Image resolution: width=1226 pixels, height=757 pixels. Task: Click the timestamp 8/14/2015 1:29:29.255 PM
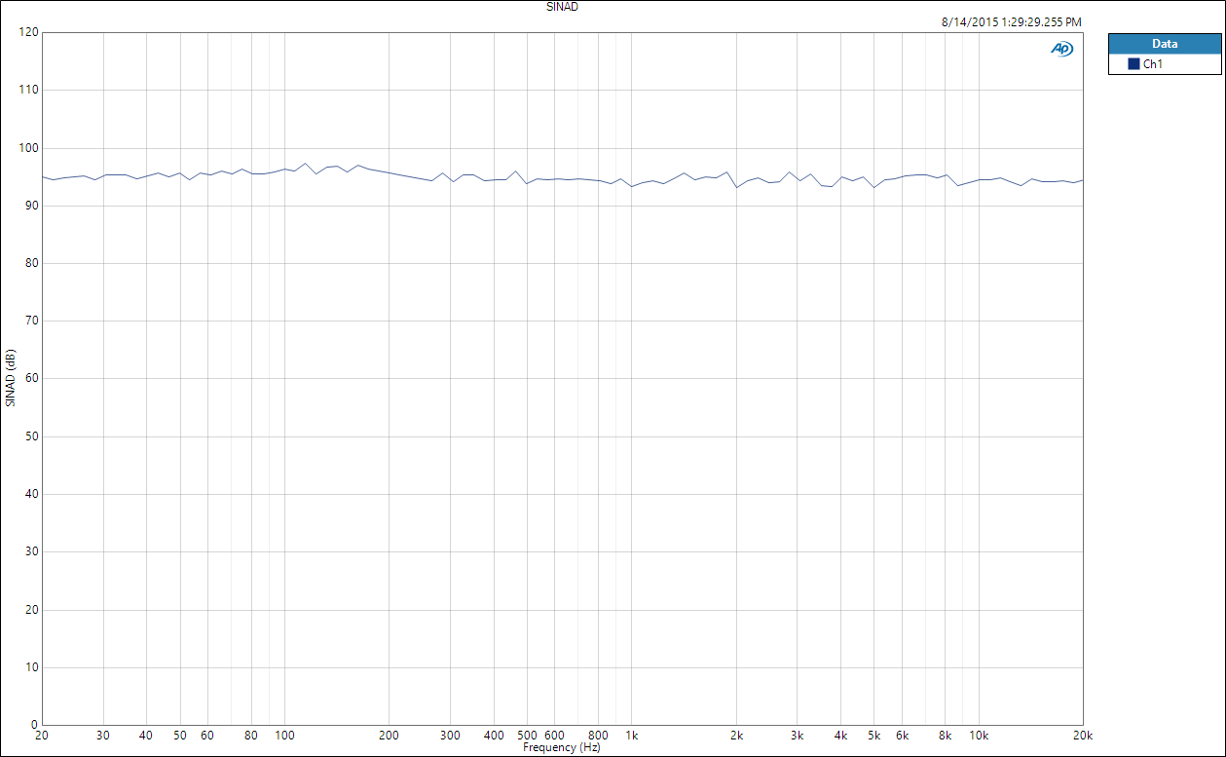pos(1012,21)
